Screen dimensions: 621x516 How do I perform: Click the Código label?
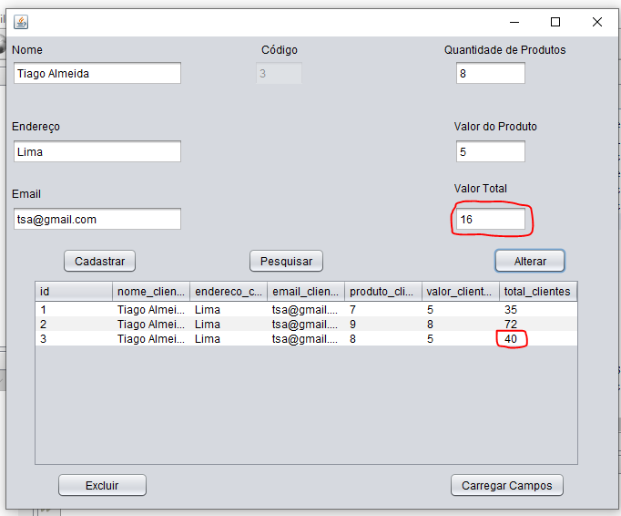[x=280, y=49]
